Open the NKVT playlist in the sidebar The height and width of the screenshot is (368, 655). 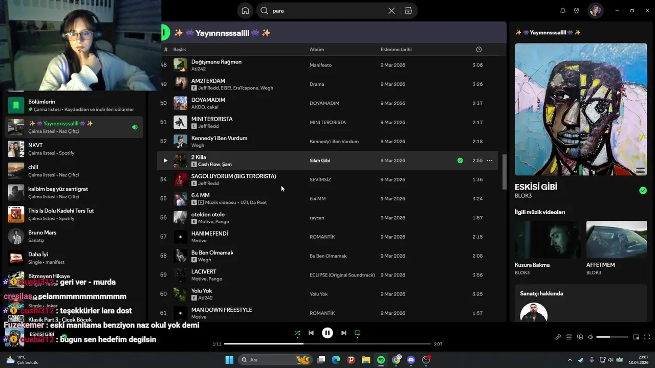(74, 149)
